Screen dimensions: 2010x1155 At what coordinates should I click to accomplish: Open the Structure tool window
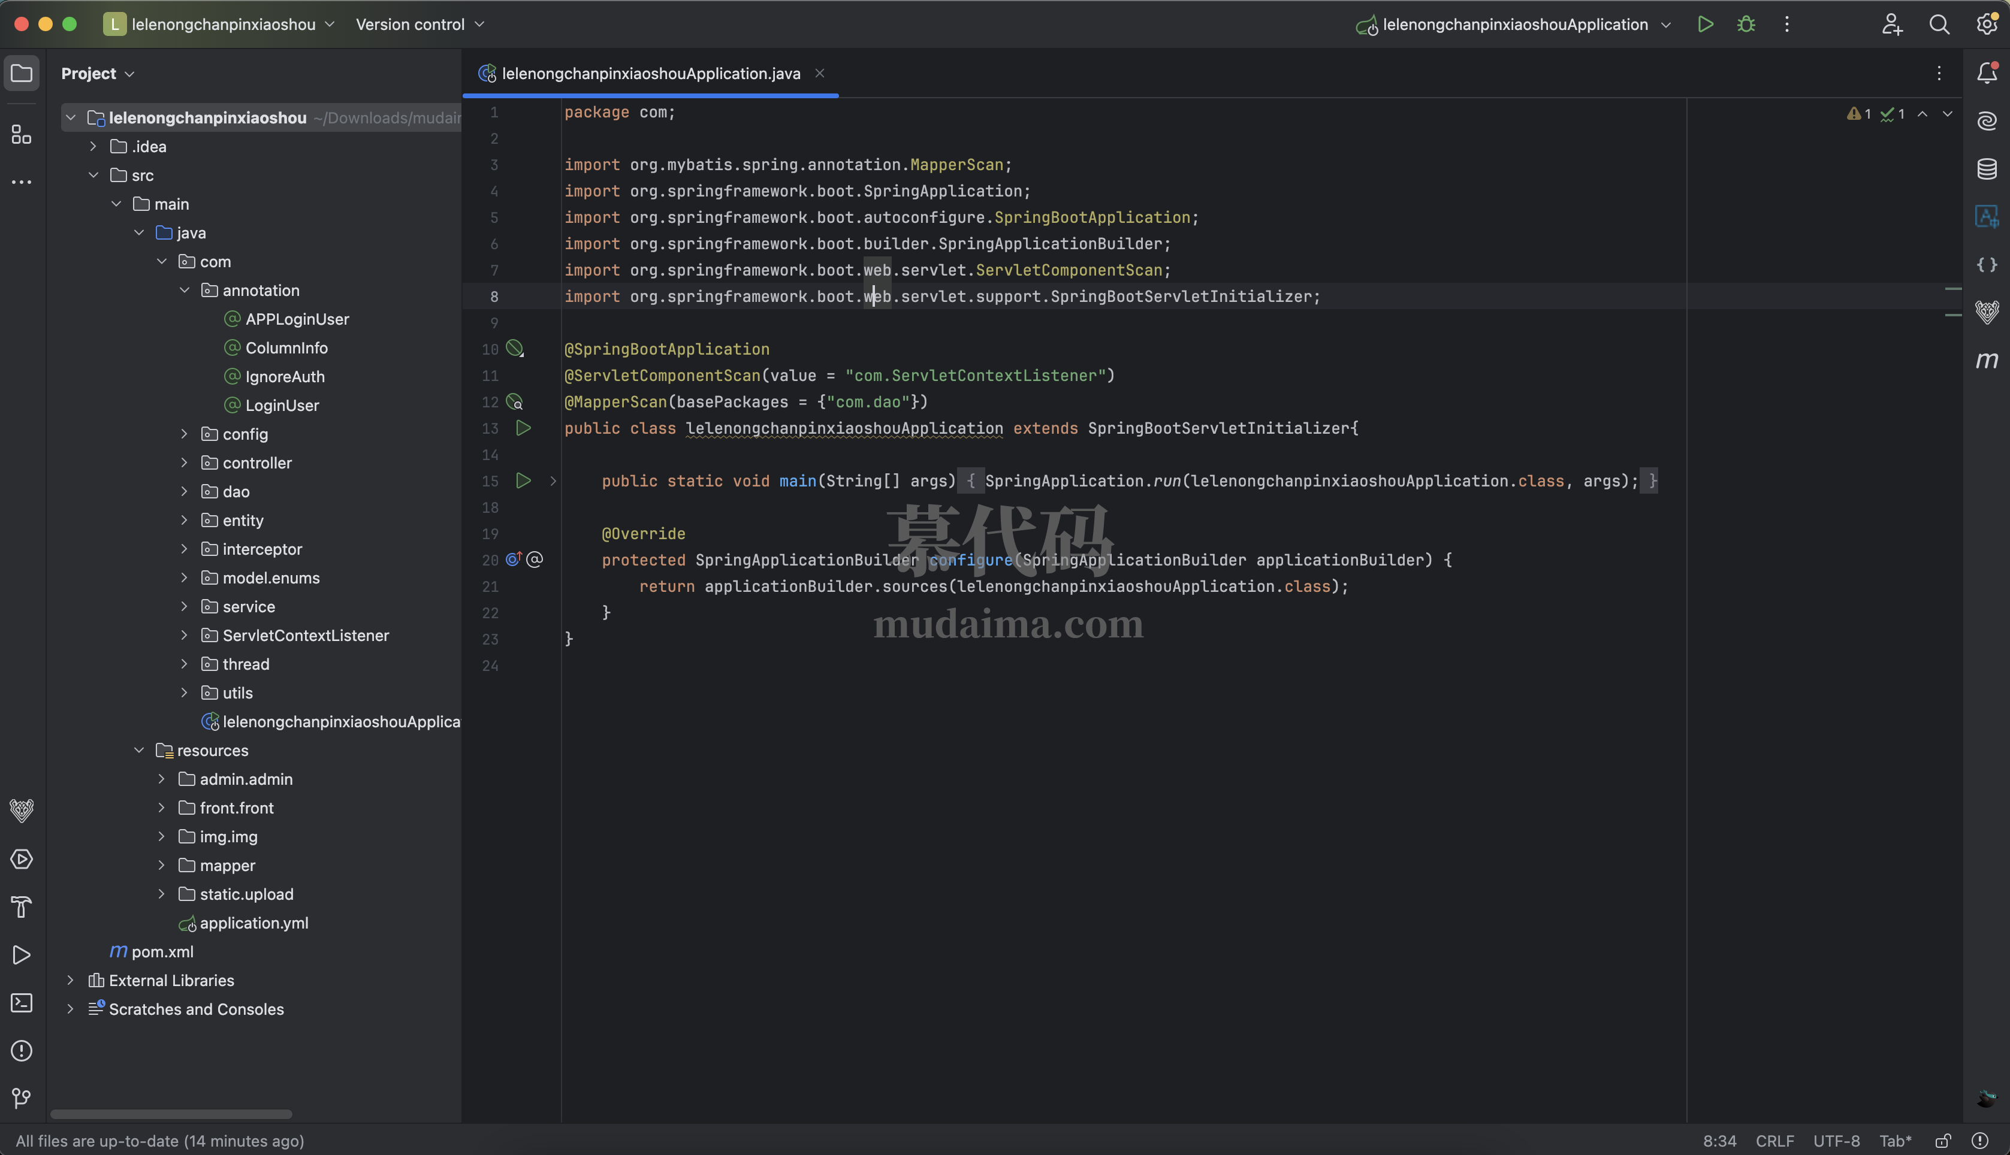[22, 134]
